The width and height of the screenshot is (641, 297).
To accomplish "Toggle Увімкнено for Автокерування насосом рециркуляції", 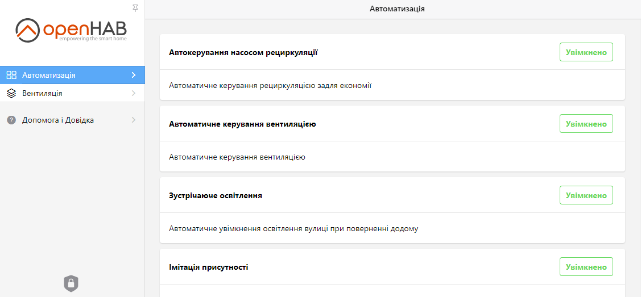I will pos(586,52).
